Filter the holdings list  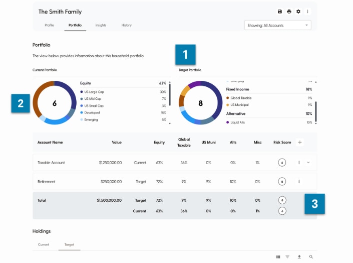[288, 257]
